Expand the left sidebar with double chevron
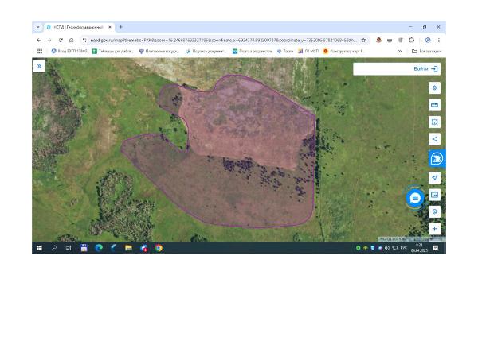This screenshot has width=478, height=337. (39, 66)
